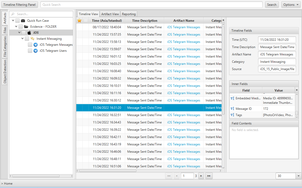Collapse the Instant Messaging tree node
Viewport: 302px width, 188px height.
pos(22,39)
